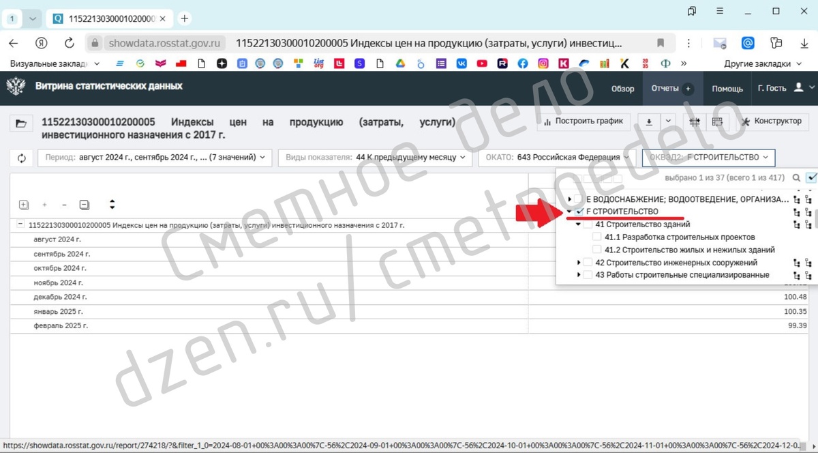Open the folder icon beside the report title
Viewport: 818px width, 453px height.
(x=22, y=123)
